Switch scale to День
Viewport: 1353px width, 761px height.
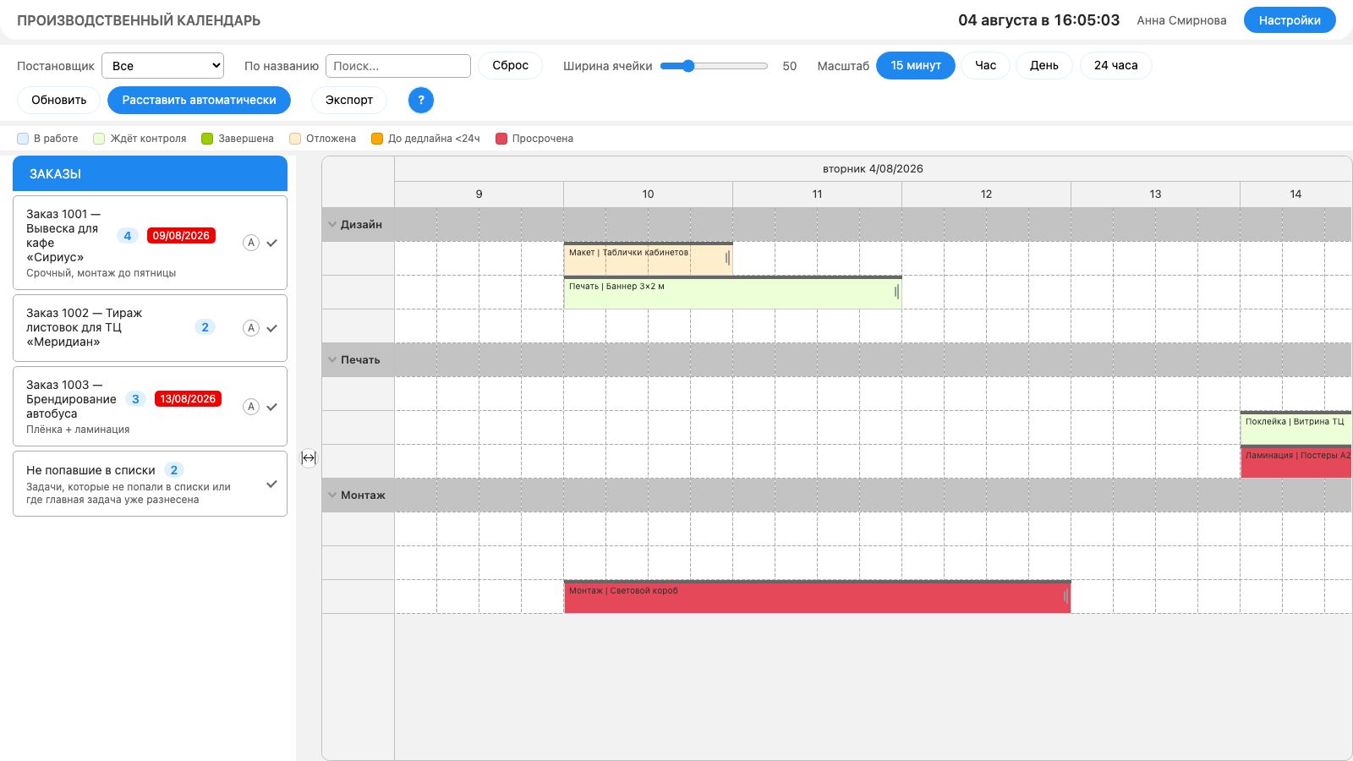click(x=1044, y=65)
